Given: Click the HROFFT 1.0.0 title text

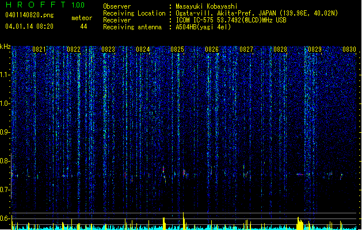Looking at the screenshot, I should pos(45,5).
